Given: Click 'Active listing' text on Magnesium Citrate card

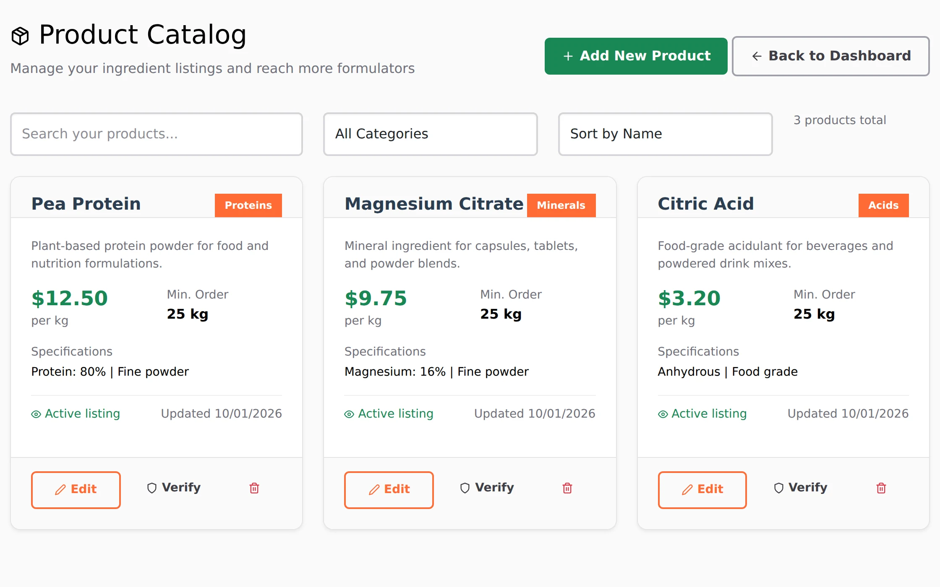Looking at the screenshot, I should (396, 414).
